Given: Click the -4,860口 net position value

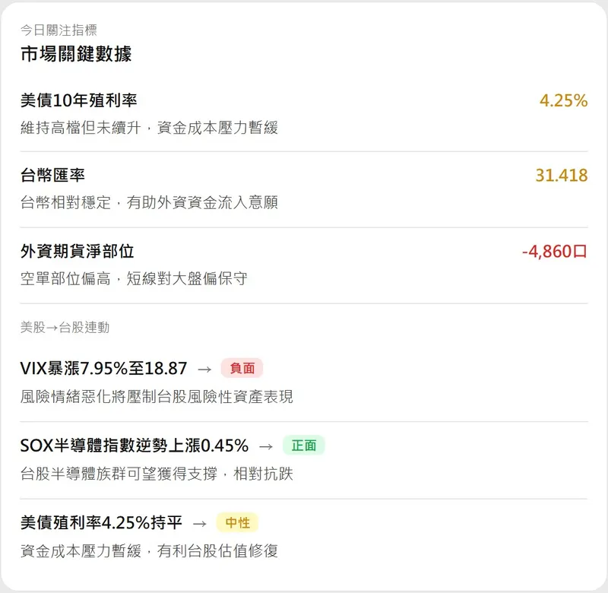Looking at the screenshot, I should 554,252.
